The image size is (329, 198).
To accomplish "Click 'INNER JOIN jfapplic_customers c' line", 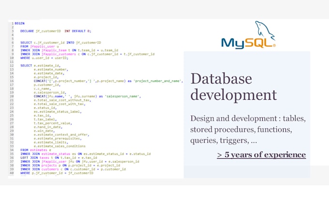I will click(x=87, y=54).
